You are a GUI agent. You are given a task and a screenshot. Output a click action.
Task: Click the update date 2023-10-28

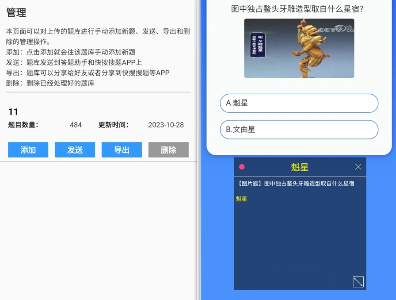point(165,125)
